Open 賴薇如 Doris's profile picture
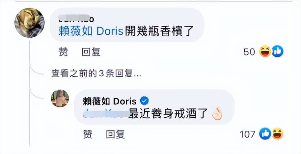Viewport: 301px width, 154px height. (x=60, y=98)
